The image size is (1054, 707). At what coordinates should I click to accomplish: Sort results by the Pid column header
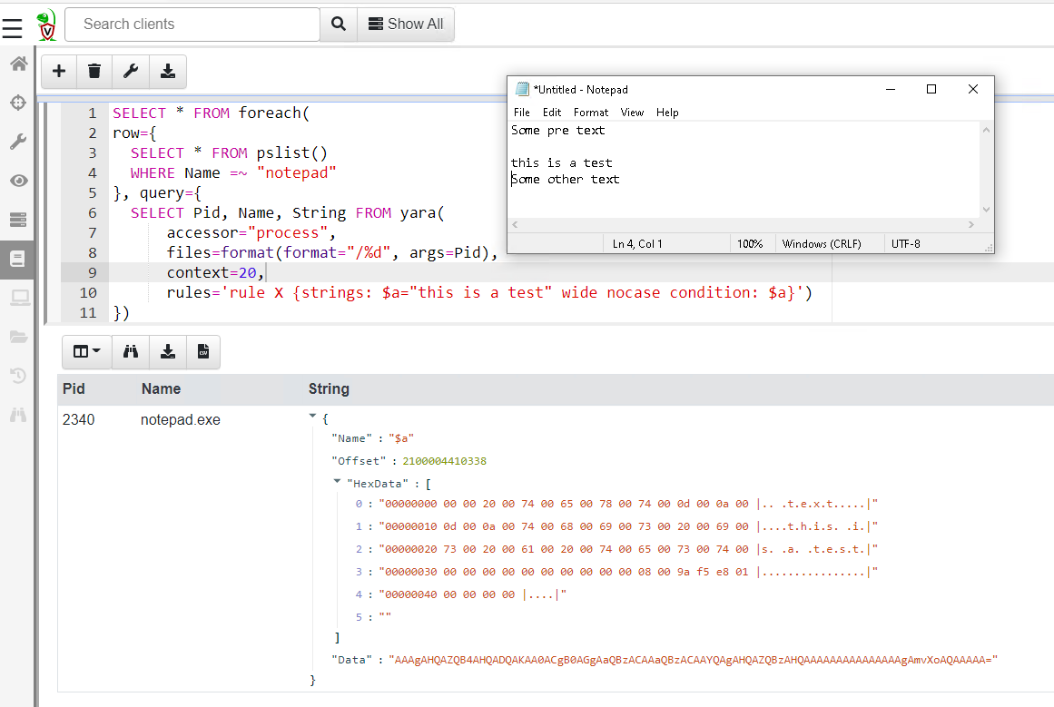tap(74, 388)
